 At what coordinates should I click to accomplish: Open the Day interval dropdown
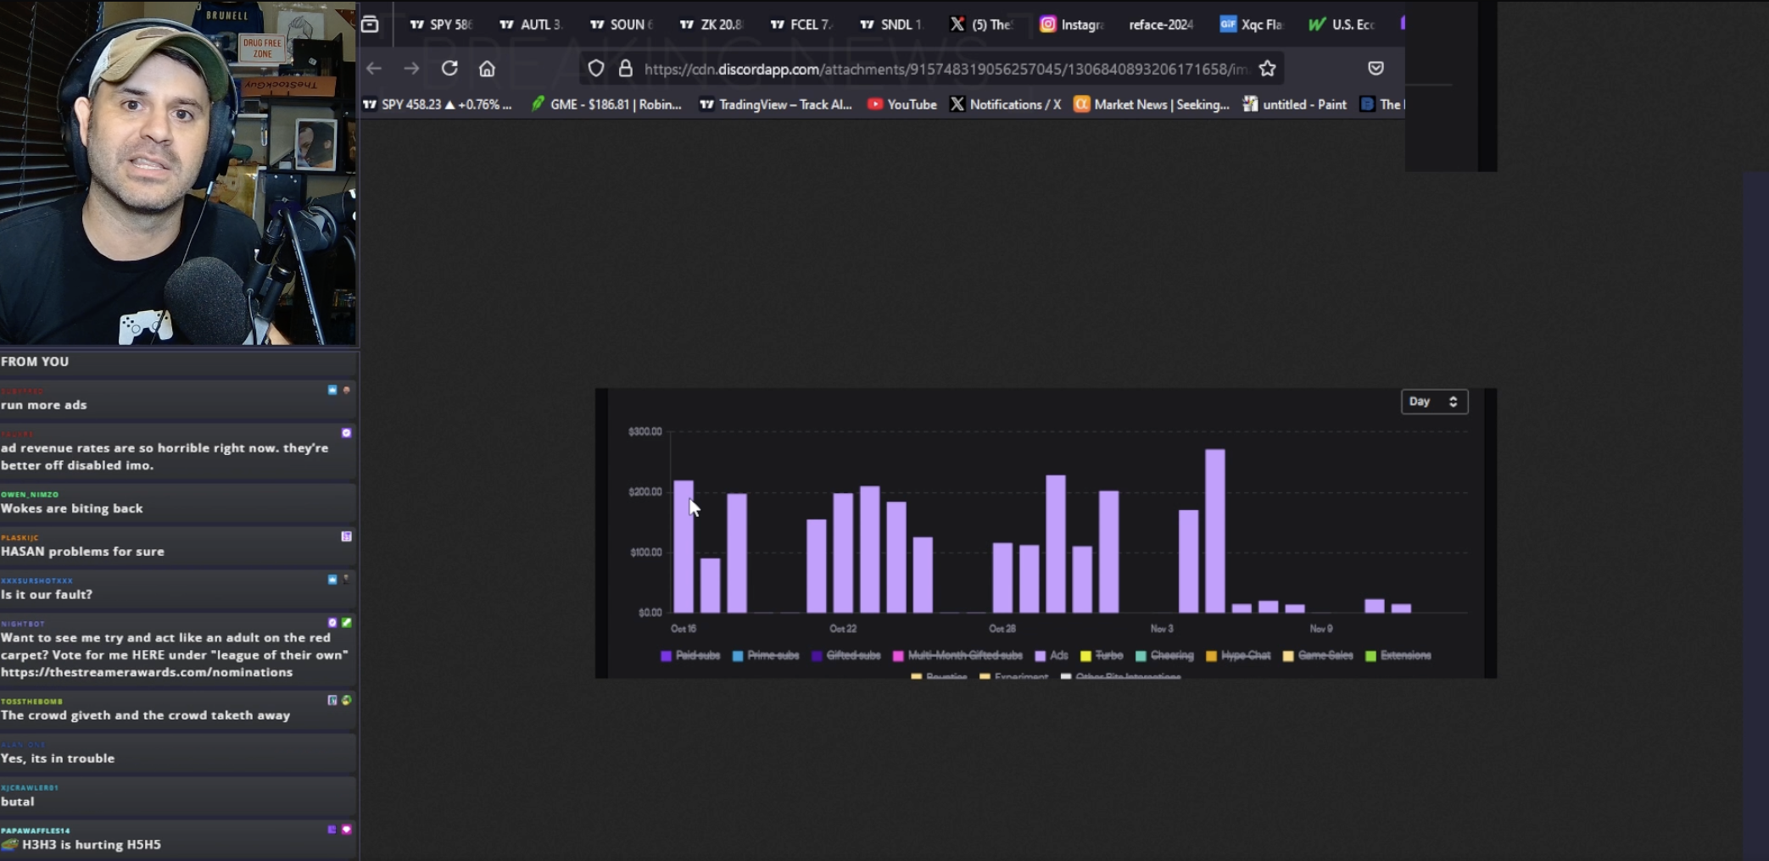click(x=1434, y=402)
